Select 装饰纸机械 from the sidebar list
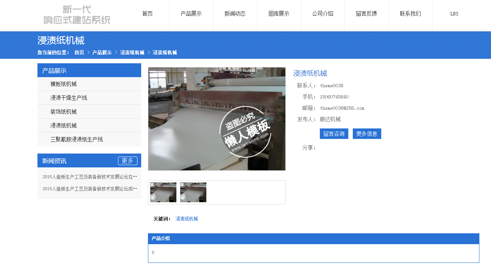Image resolution: width=491 pixels, height=264 pixels. [x=89, y=112]
